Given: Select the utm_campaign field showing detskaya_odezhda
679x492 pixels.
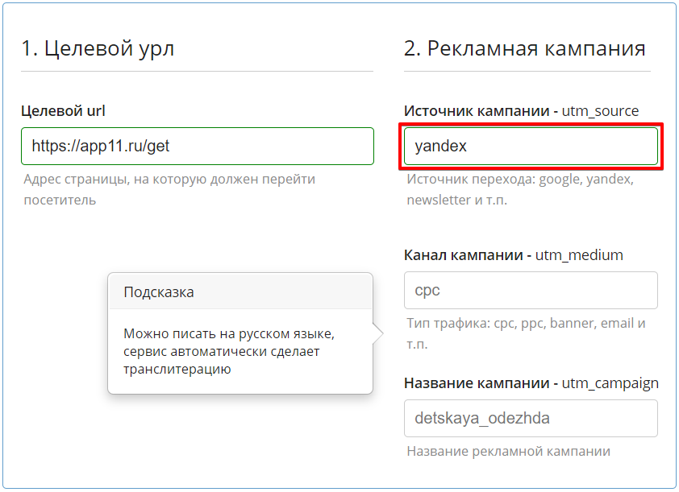Looking at the screenshot, I should [x=531, y=419].
